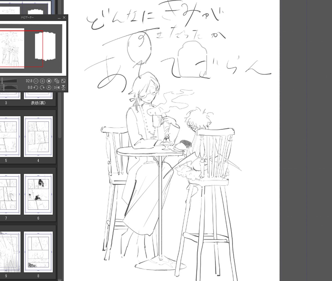Rotate the canvas right in Navigator
The height and width of the screenshot is (281, 332).
pos(42,88)
